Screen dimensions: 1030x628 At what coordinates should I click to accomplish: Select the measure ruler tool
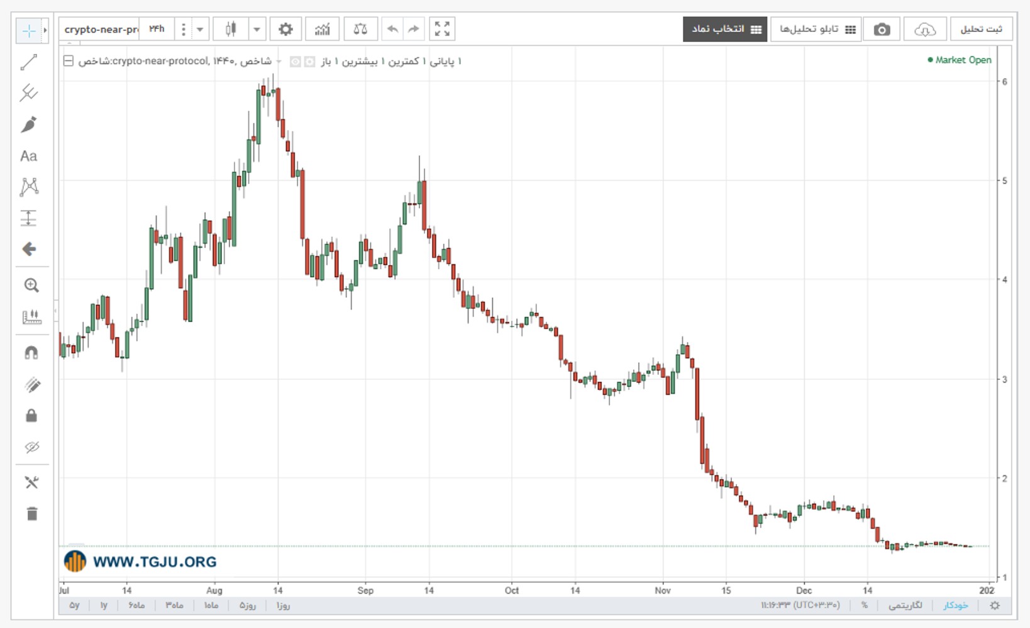(x=31, y=317)
